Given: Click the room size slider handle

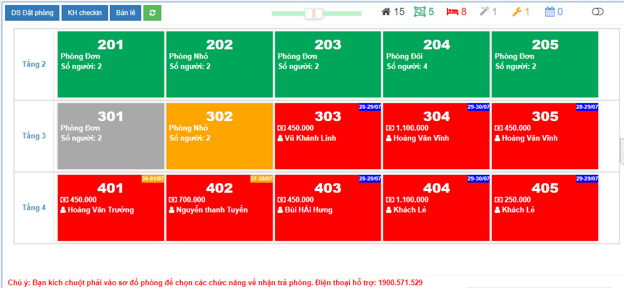Looking at the screenshot, I should coord(314,13).
